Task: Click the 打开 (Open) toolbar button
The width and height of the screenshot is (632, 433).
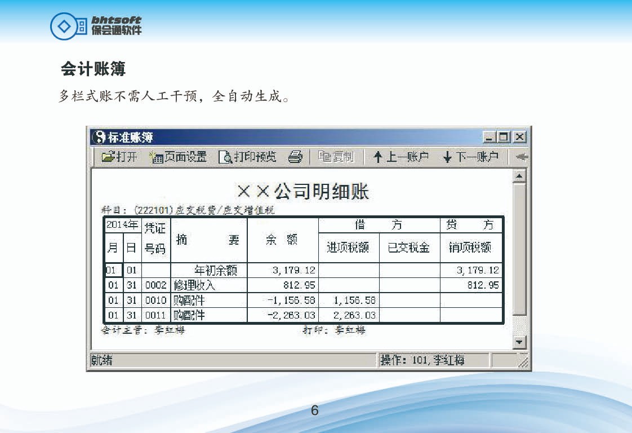Action: [x=119, y=157]
